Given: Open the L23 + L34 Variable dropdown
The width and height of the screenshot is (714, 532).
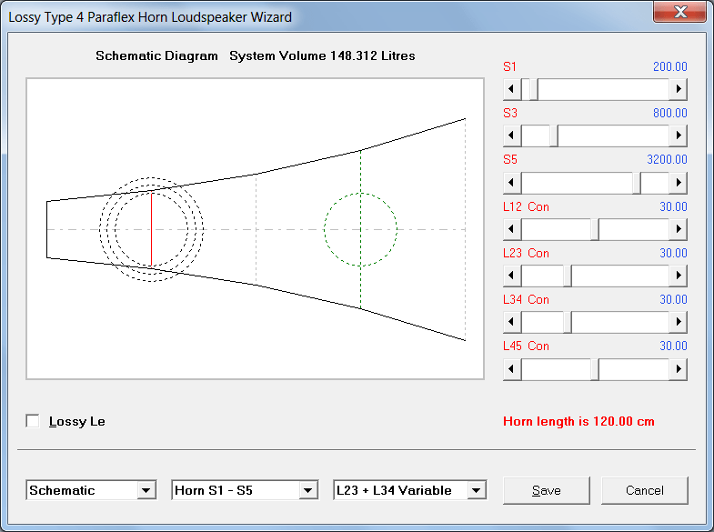Looking at the screenshot, I should point(410,490).
